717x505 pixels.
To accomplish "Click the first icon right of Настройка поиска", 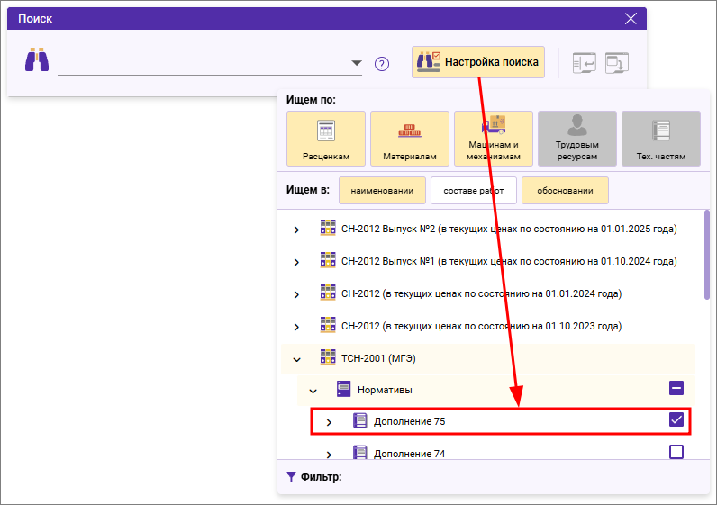I will pyautogui.click(x=585, y=63).
